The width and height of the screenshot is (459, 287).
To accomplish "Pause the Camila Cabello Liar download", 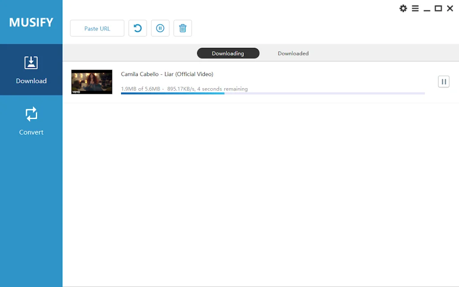I will pos(443,81).
